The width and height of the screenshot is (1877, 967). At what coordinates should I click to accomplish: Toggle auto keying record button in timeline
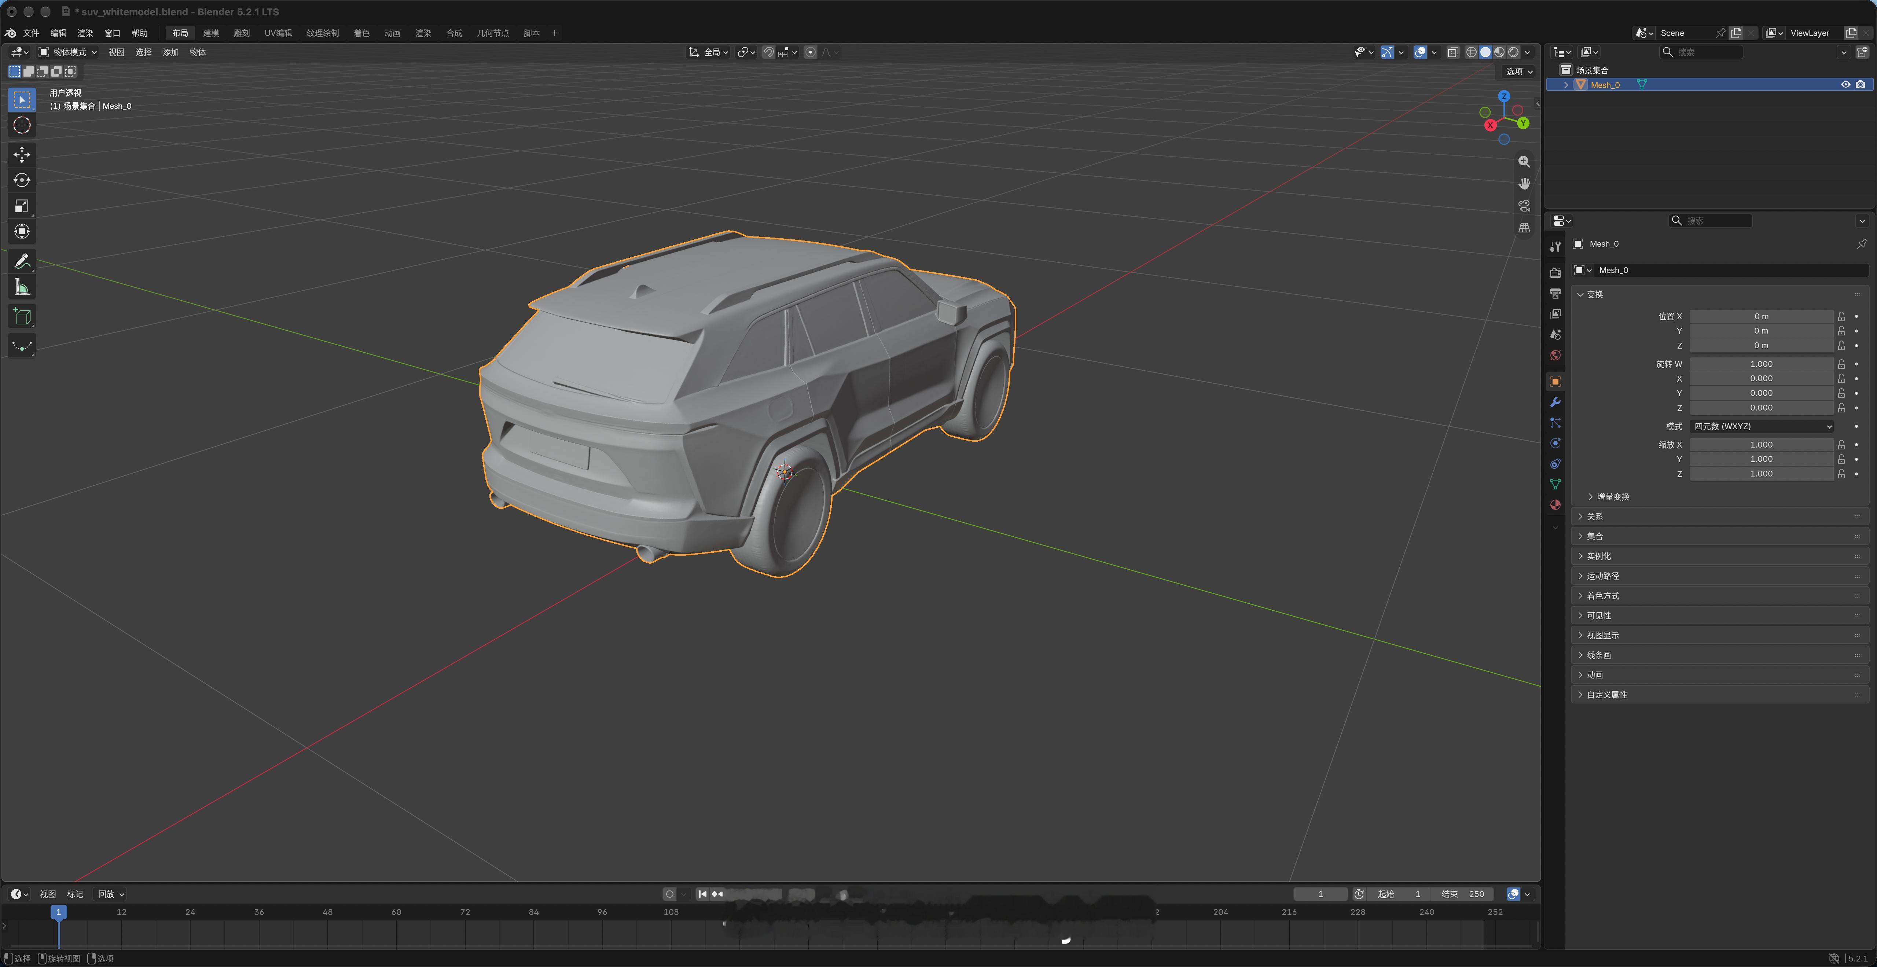669,894
